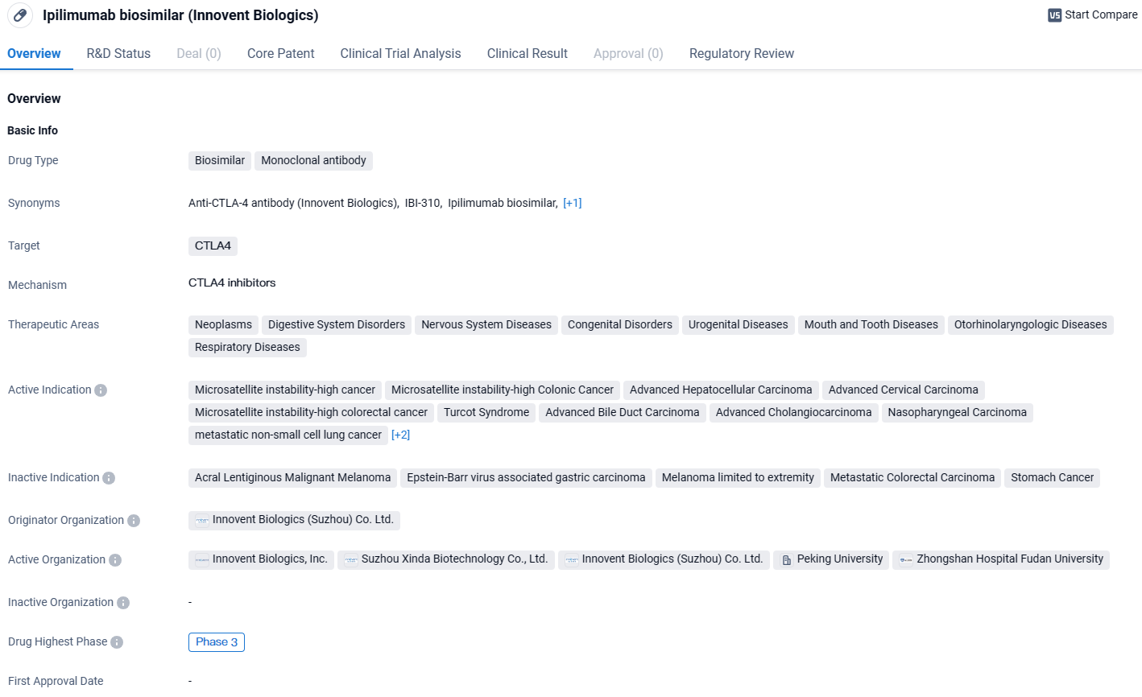Screen dimensions: 1142x697
Task: Click info icon next to Active Indication
Action: point(101,390)
